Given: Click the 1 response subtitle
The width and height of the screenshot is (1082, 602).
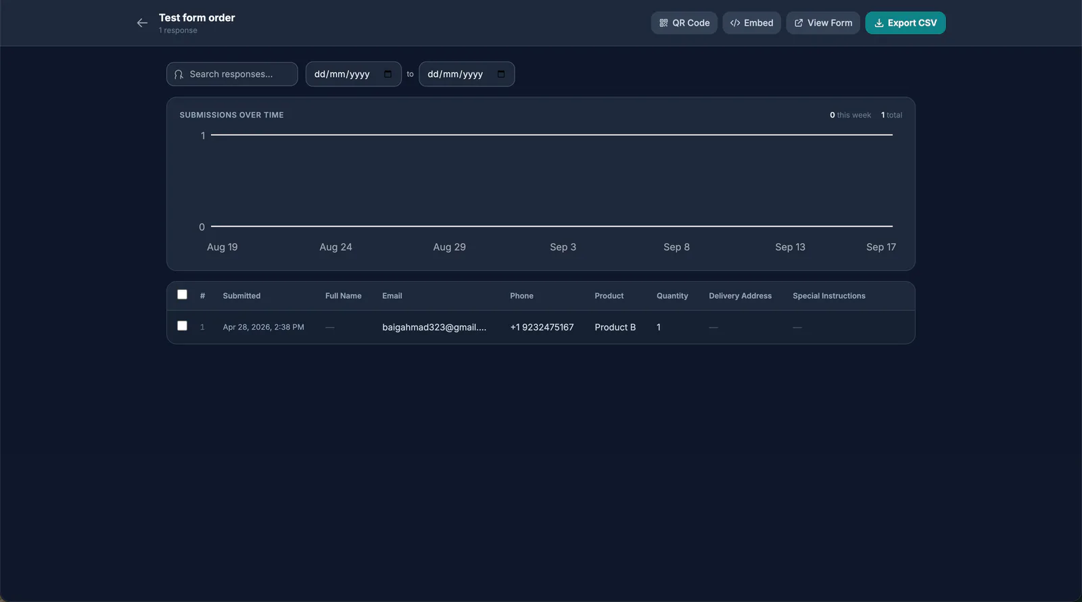Looking at the screenshot, I should point(178,30).
